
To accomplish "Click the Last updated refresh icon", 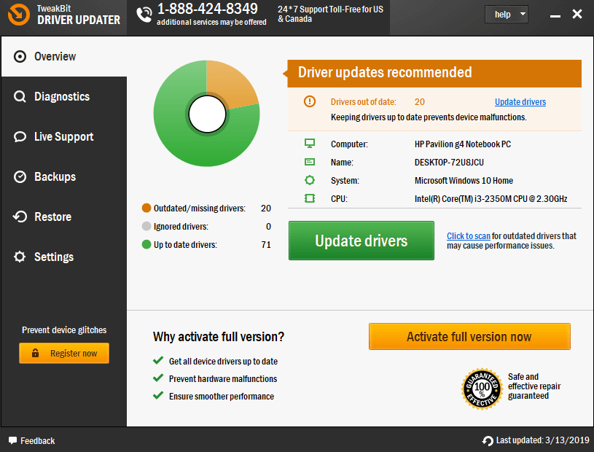I will coord(488,440).
